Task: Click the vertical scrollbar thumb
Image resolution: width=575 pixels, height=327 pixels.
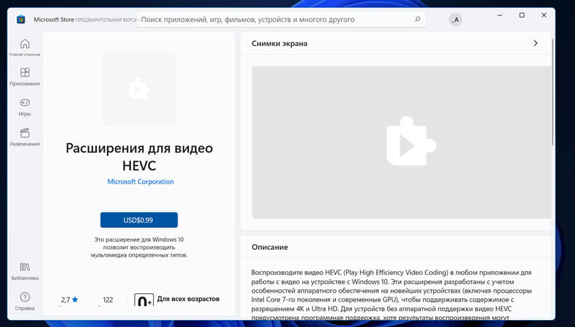Action: coord(553,91)
